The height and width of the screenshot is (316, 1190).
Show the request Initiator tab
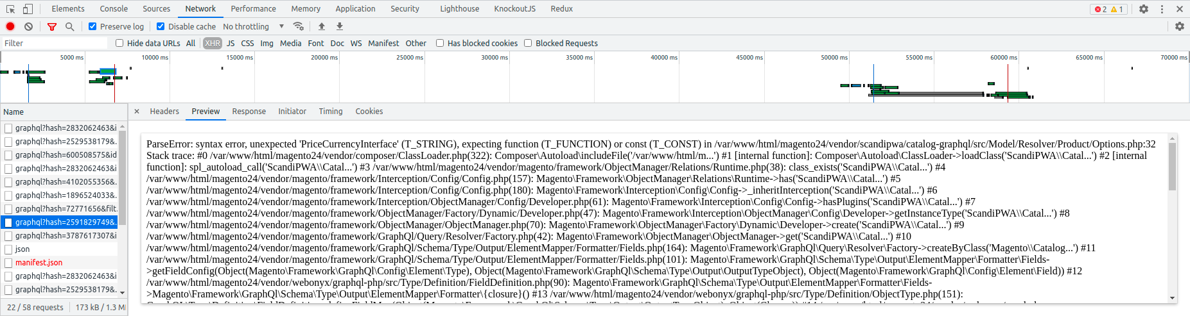[292, 112]
